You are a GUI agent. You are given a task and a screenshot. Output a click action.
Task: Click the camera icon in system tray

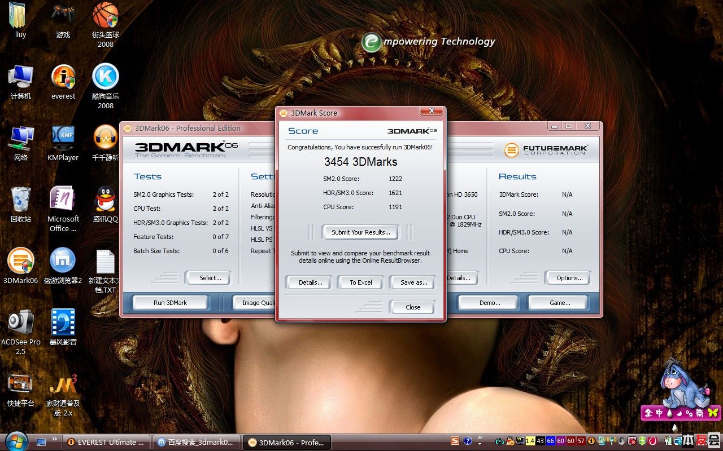point(499,441)
